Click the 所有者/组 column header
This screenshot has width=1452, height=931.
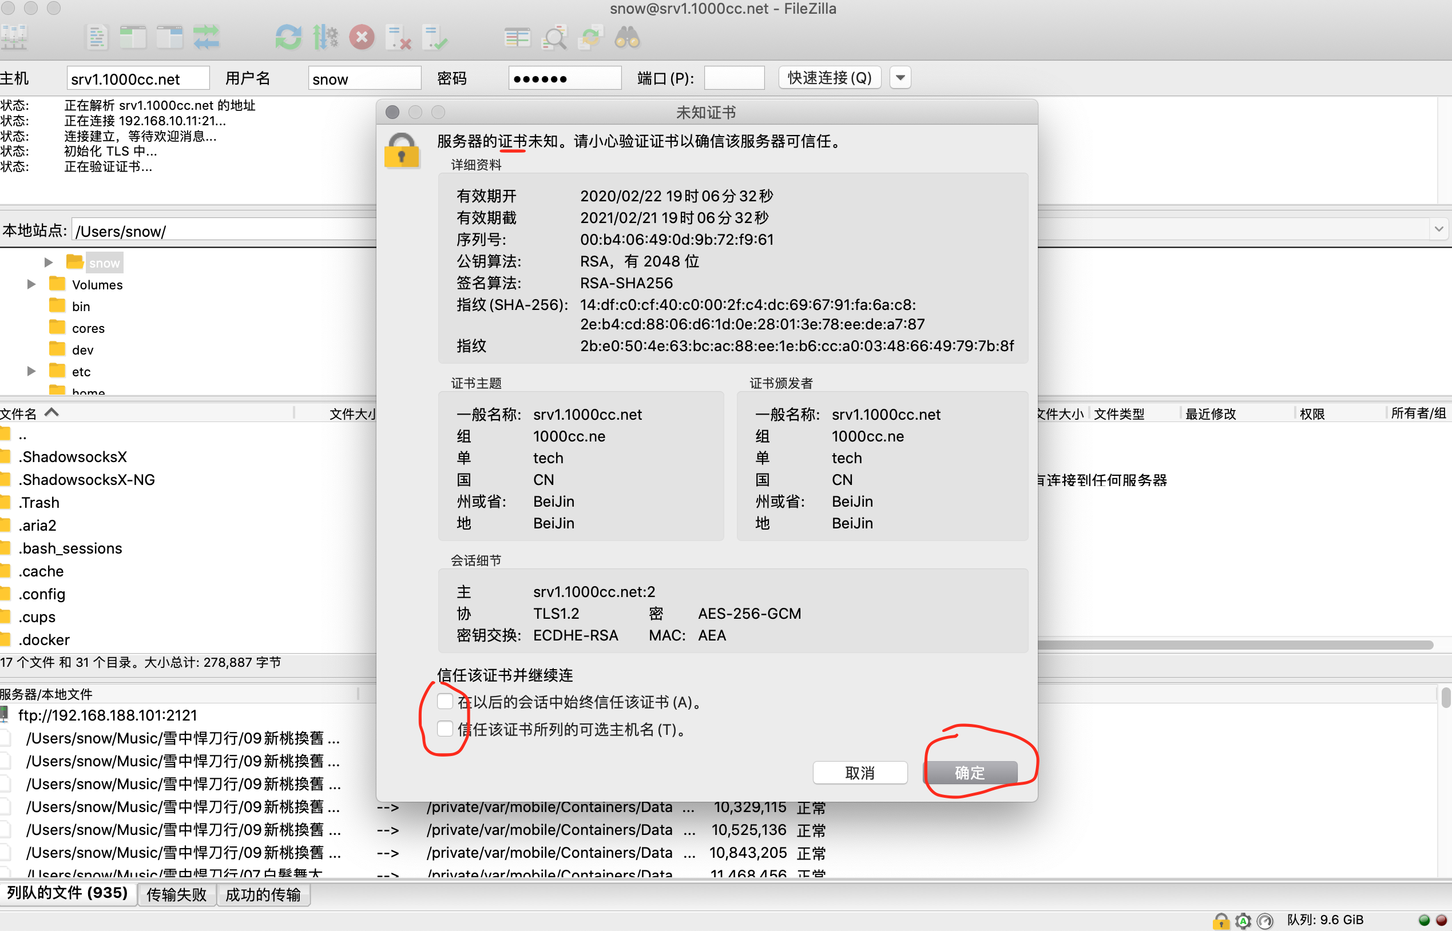click(1418, 413)
